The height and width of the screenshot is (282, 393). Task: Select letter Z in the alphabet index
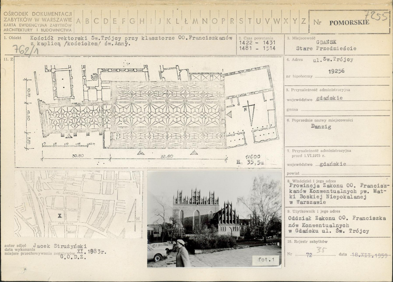(304, 21)
